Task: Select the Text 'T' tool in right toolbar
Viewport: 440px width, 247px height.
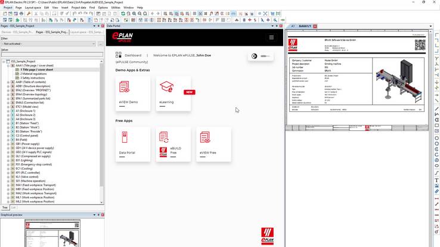Action: pos(436,180)
